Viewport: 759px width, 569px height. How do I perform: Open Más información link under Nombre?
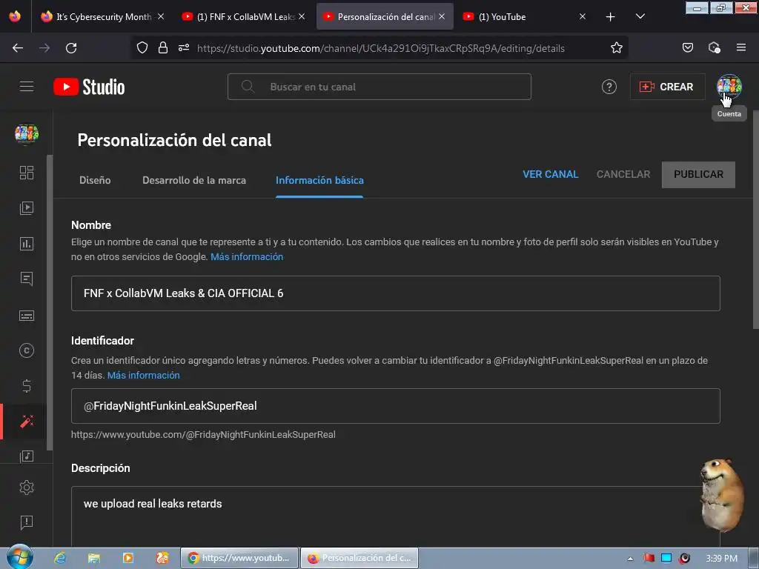pyautogui.click(x=247, y=257)
